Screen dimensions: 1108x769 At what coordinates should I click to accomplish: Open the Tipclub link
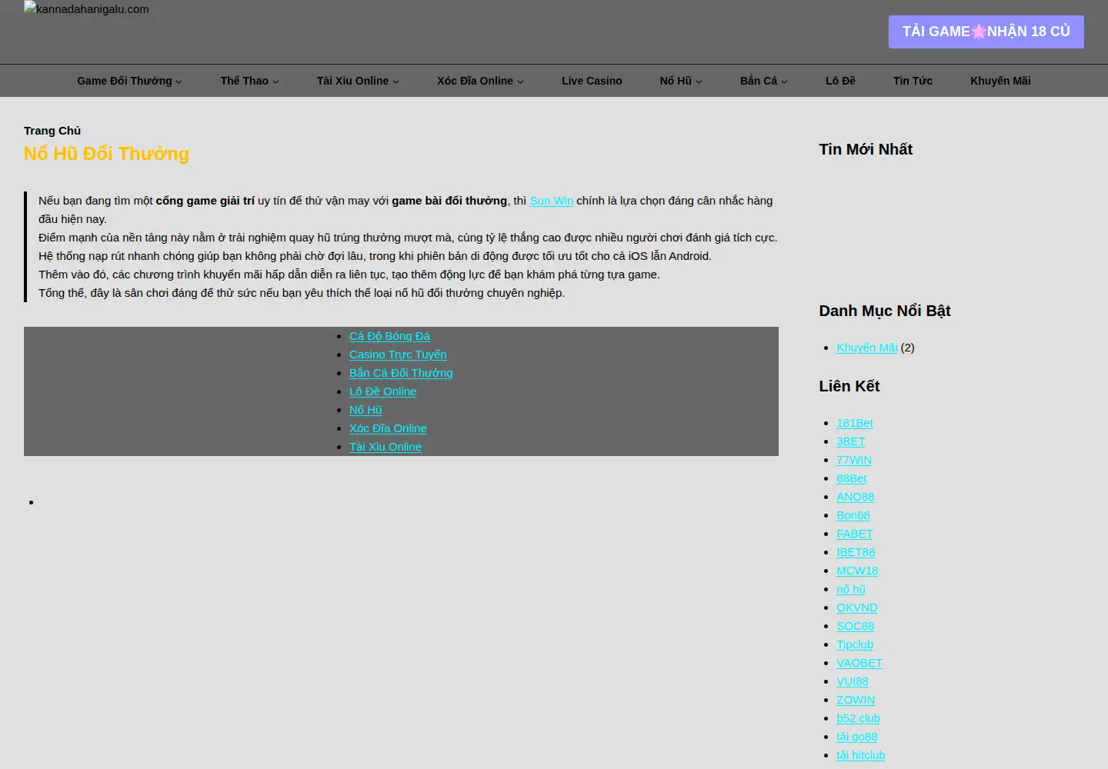click(x=855, y=644)
